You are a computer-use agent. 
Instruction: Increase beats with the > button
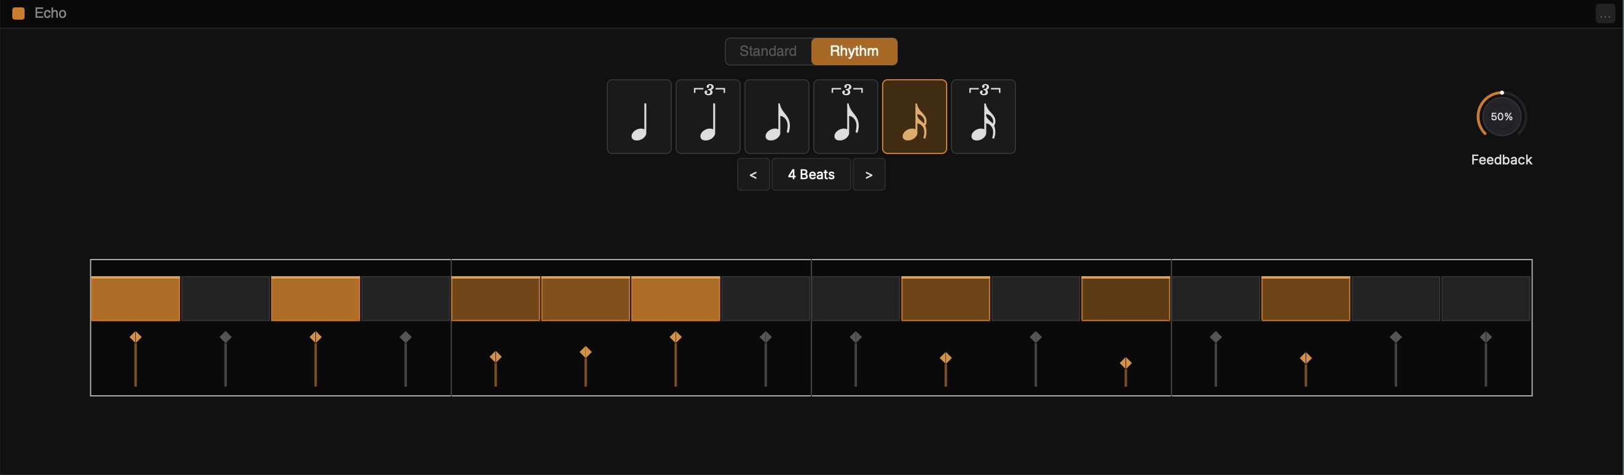tap(869, 174)
